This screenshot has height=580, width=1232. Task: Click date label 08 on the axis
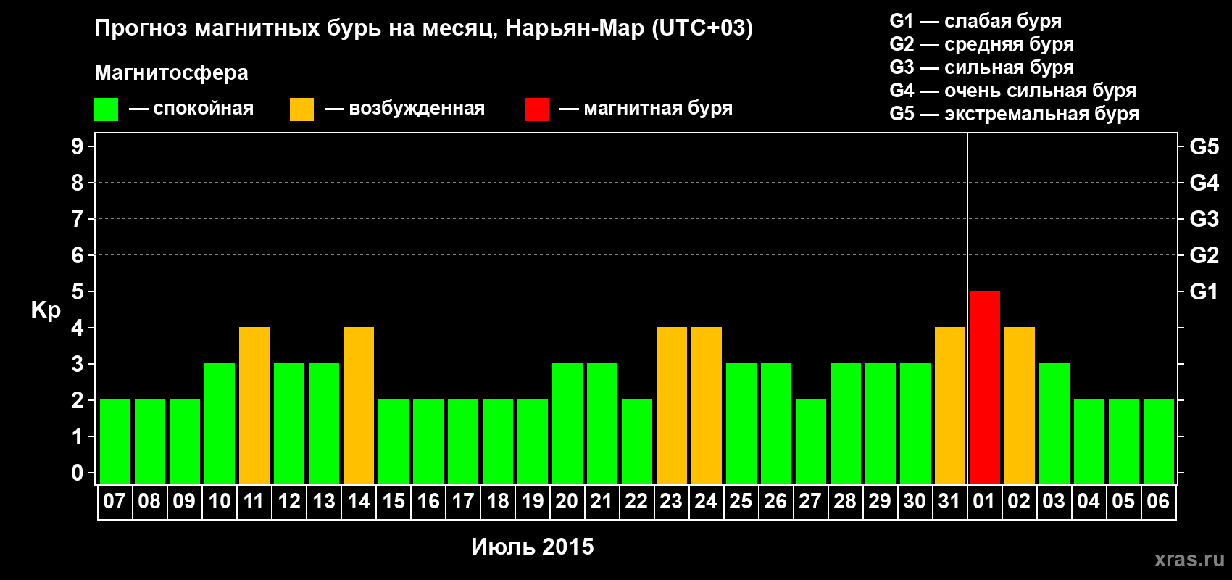coord(149,502)
